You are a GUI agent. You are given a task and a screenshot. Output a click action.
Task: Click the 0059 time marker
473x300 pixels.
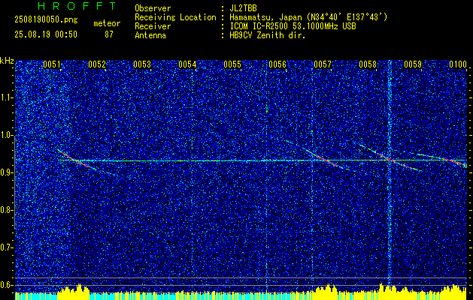click(413, 64)
